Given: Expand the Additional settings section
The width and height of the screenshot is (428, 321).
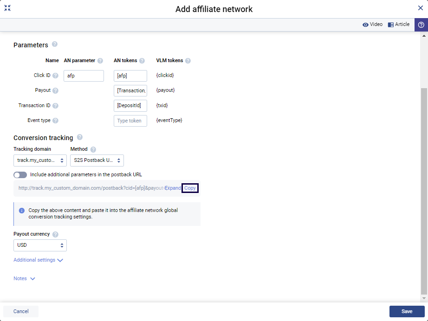Looking at the screenshot, I should [x=38, y=260].
